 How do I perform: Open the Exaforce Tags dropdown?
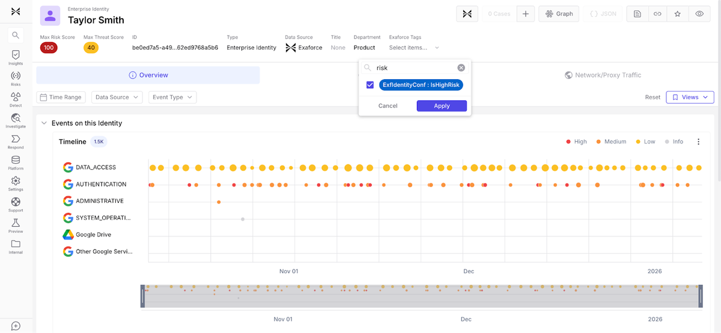point(414,47)
